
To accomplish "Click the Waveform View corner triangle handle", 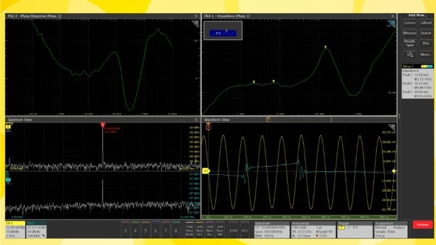I will point(392,127).
